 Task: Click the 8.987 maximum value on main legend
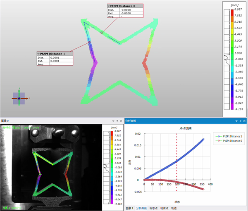coord(238,9)
